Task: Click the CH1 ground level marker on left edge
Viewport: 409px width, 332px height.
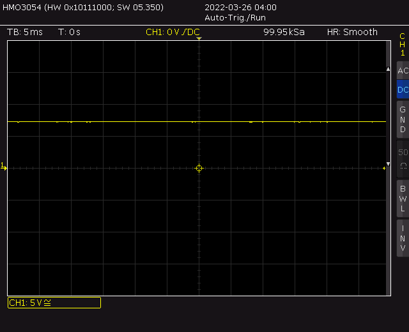Action: click(x=3, y=167)
